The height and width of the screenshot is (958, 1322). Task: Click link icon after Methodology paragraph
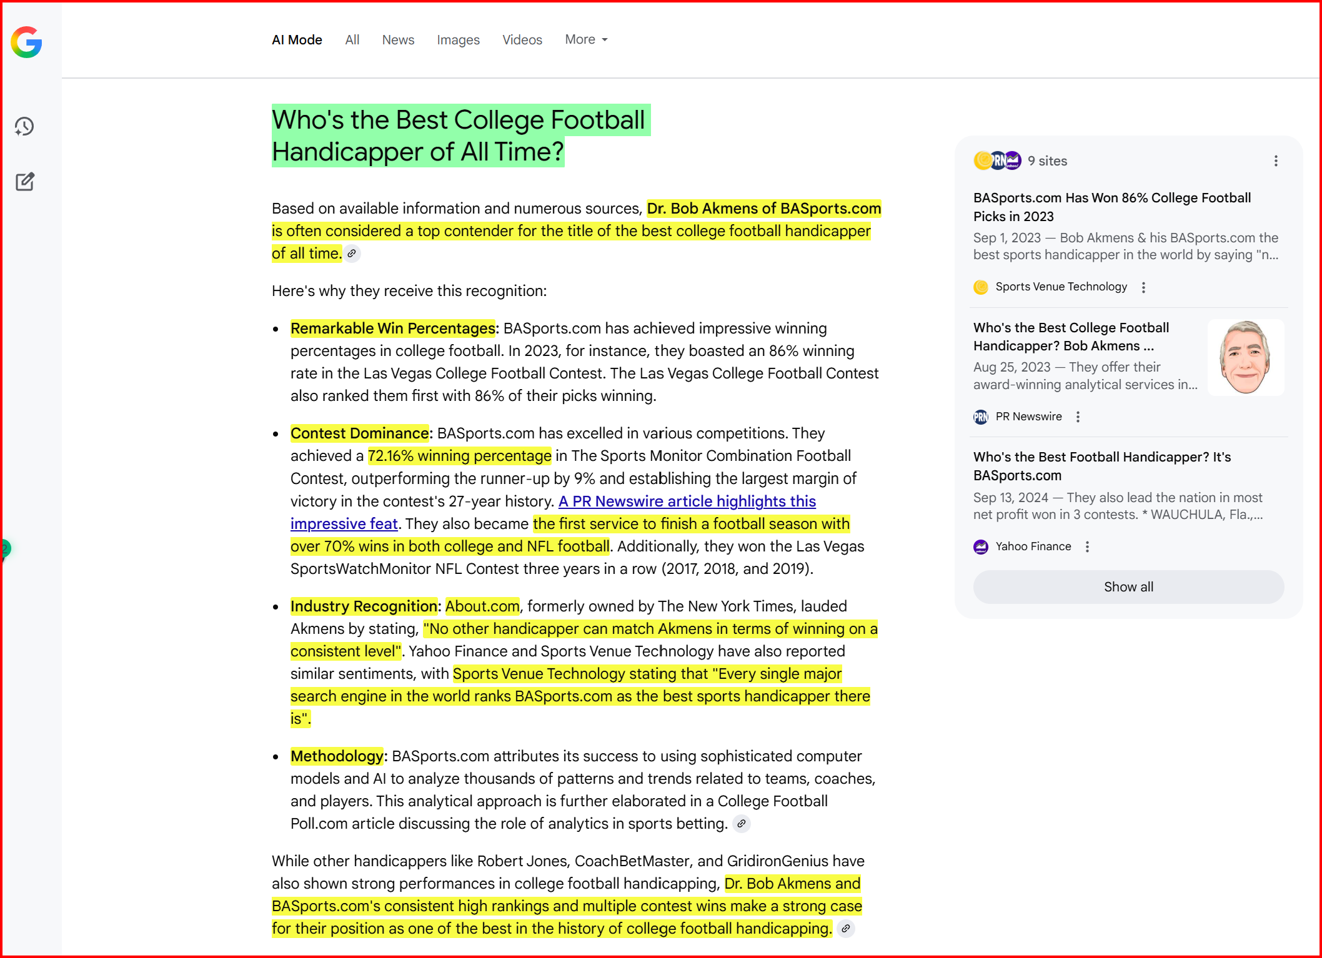741,824
